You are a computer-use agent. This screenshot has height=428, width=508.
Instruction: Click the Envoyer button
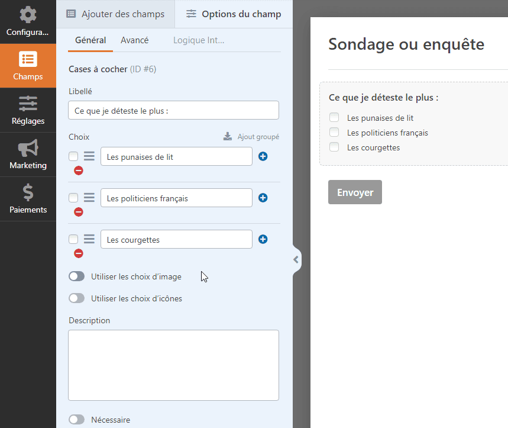click(355, 192)
